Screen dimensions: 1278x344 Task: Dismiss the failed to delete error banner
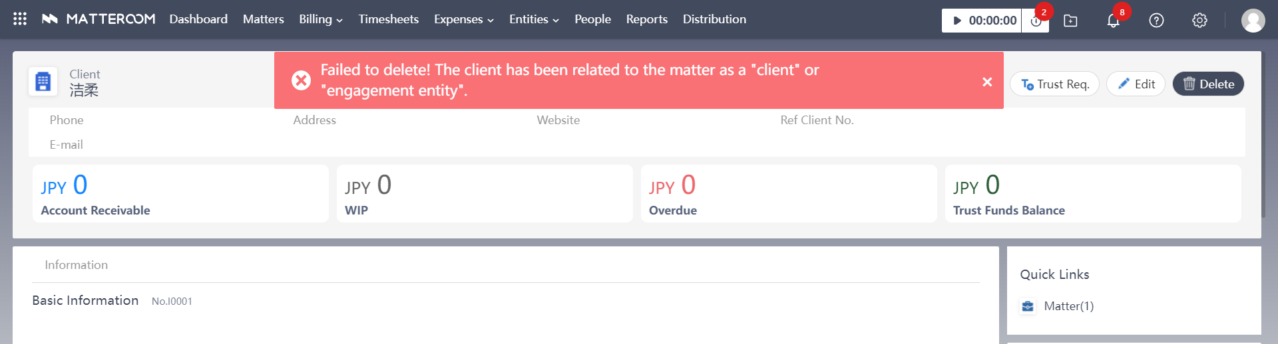[987, 82]
